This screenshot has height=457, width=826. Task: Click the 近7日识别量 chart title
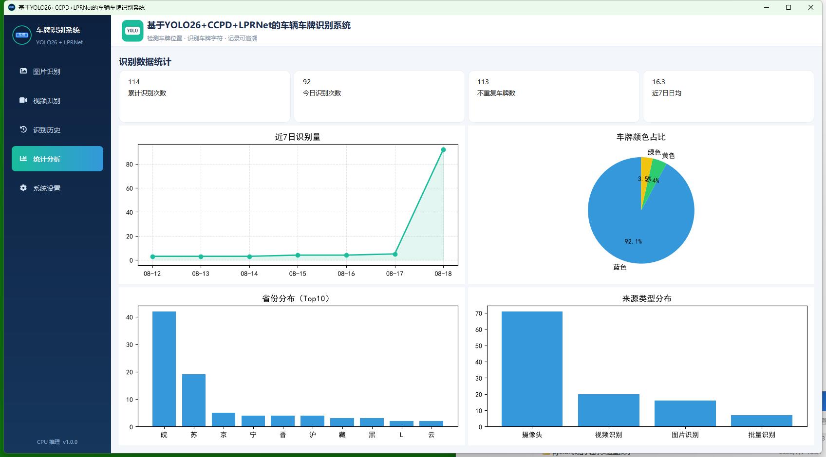[298, 137]
